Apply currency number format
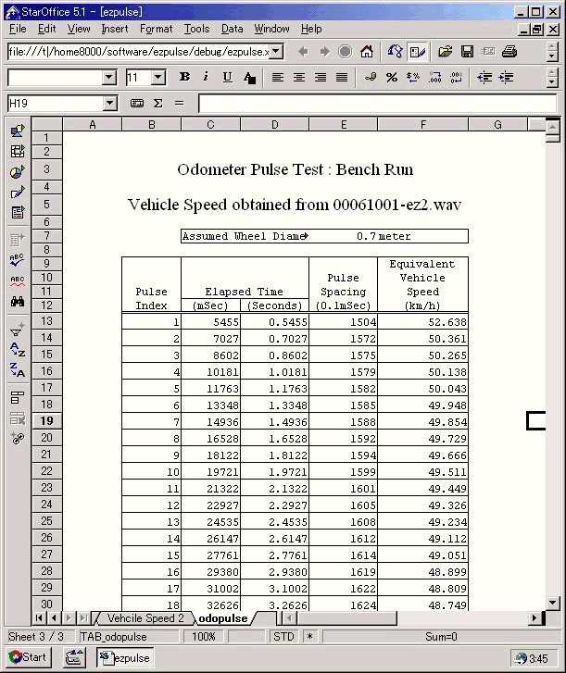 coord(371,77)
